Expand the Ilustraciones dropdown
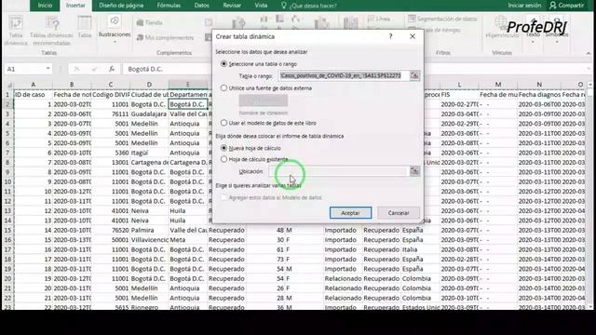Viewport: 596px width, 335px height. (x=115, y=41)
